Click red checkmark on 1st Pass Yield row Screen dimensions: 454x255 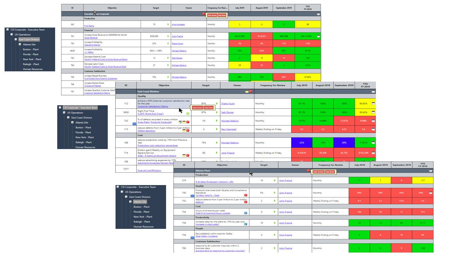[x=246, y=195]
